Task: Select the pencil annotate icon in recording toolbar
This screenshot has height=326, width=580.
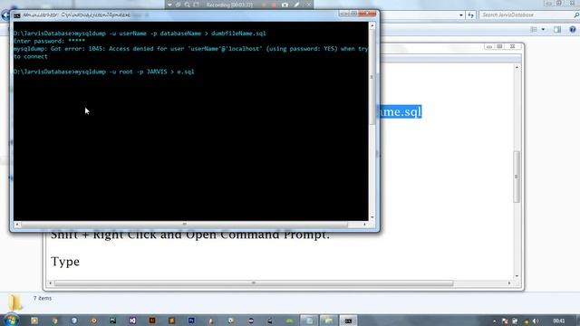Action: (296, 5)
